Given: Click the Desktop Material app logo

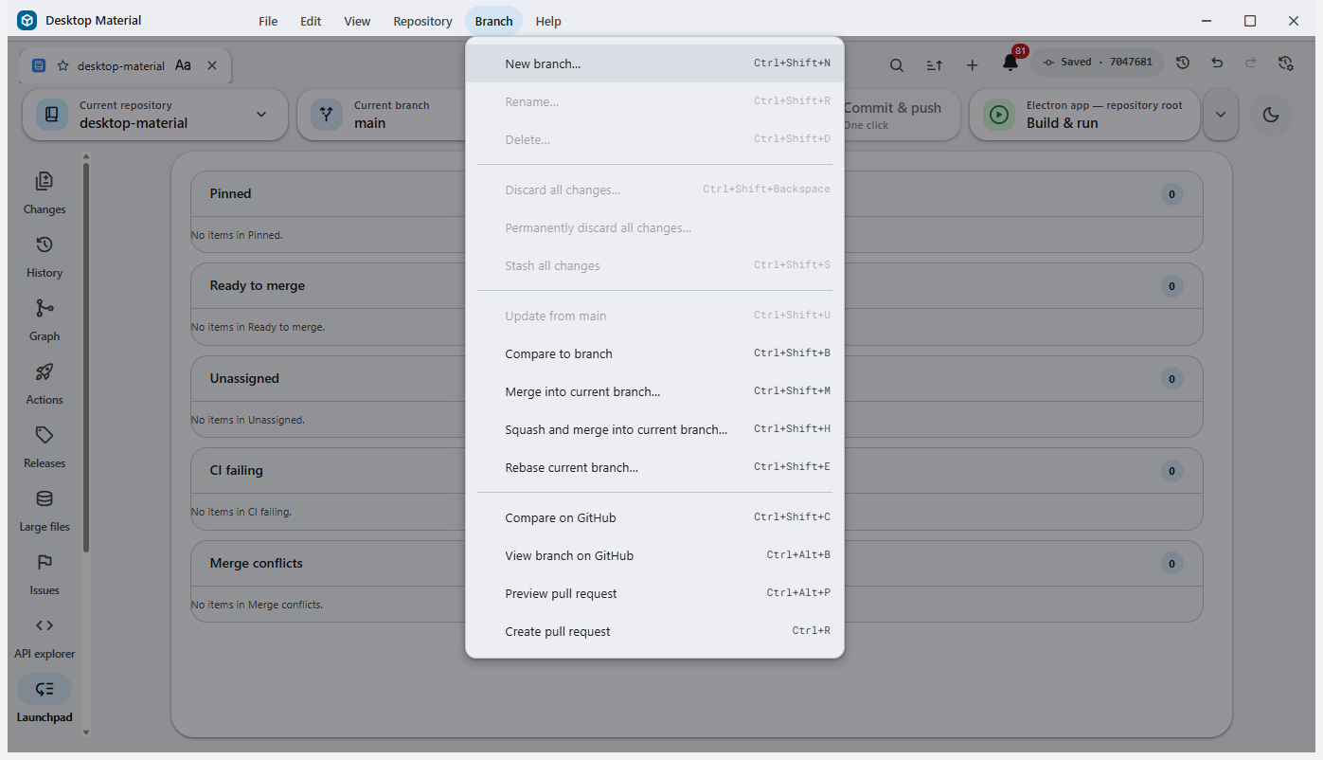Looking at the screenshot, I should (27, 20).
